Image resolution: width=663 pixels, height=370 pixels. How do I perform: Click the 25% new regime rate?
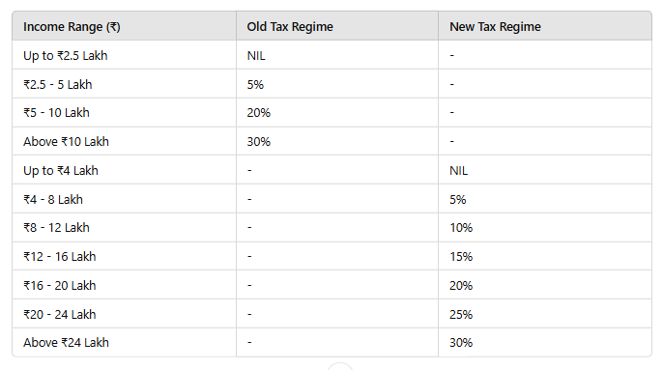coord(461,315)
